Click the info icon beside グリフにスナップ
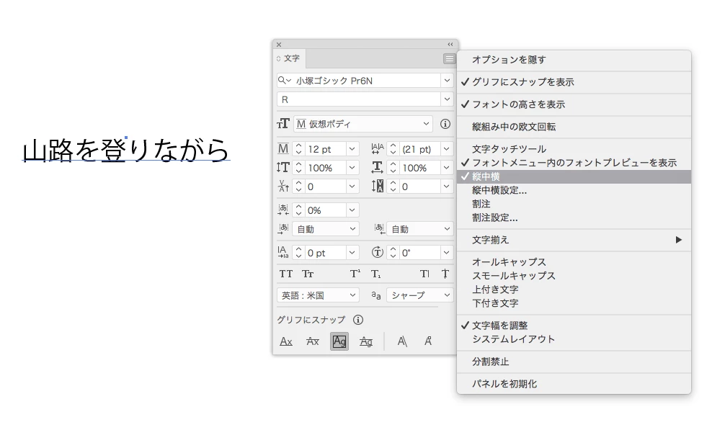 [x=358, y=320]
